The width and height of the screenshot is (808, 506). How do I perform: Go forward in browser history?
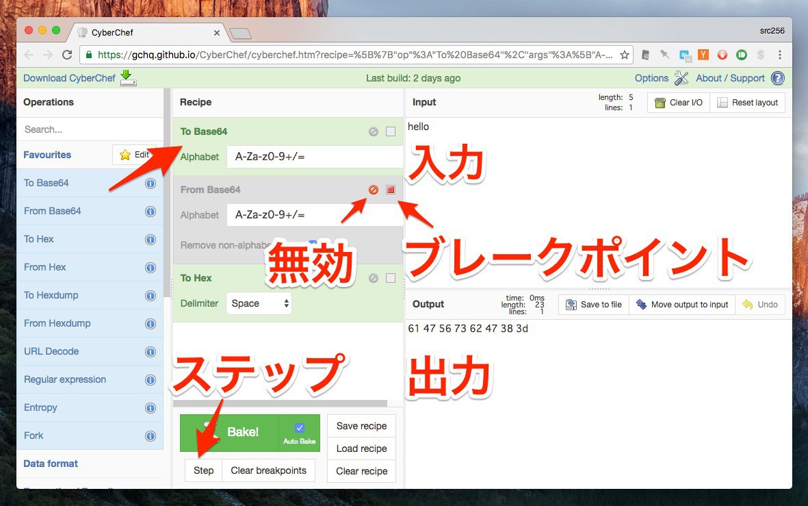(47, 55)
